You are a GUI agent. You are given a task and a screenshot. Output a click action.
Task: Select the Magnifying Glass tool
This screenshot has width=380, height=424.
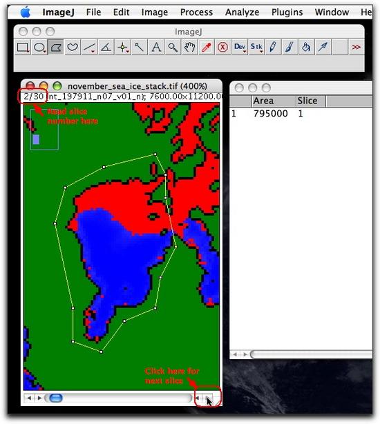point(173,48)
